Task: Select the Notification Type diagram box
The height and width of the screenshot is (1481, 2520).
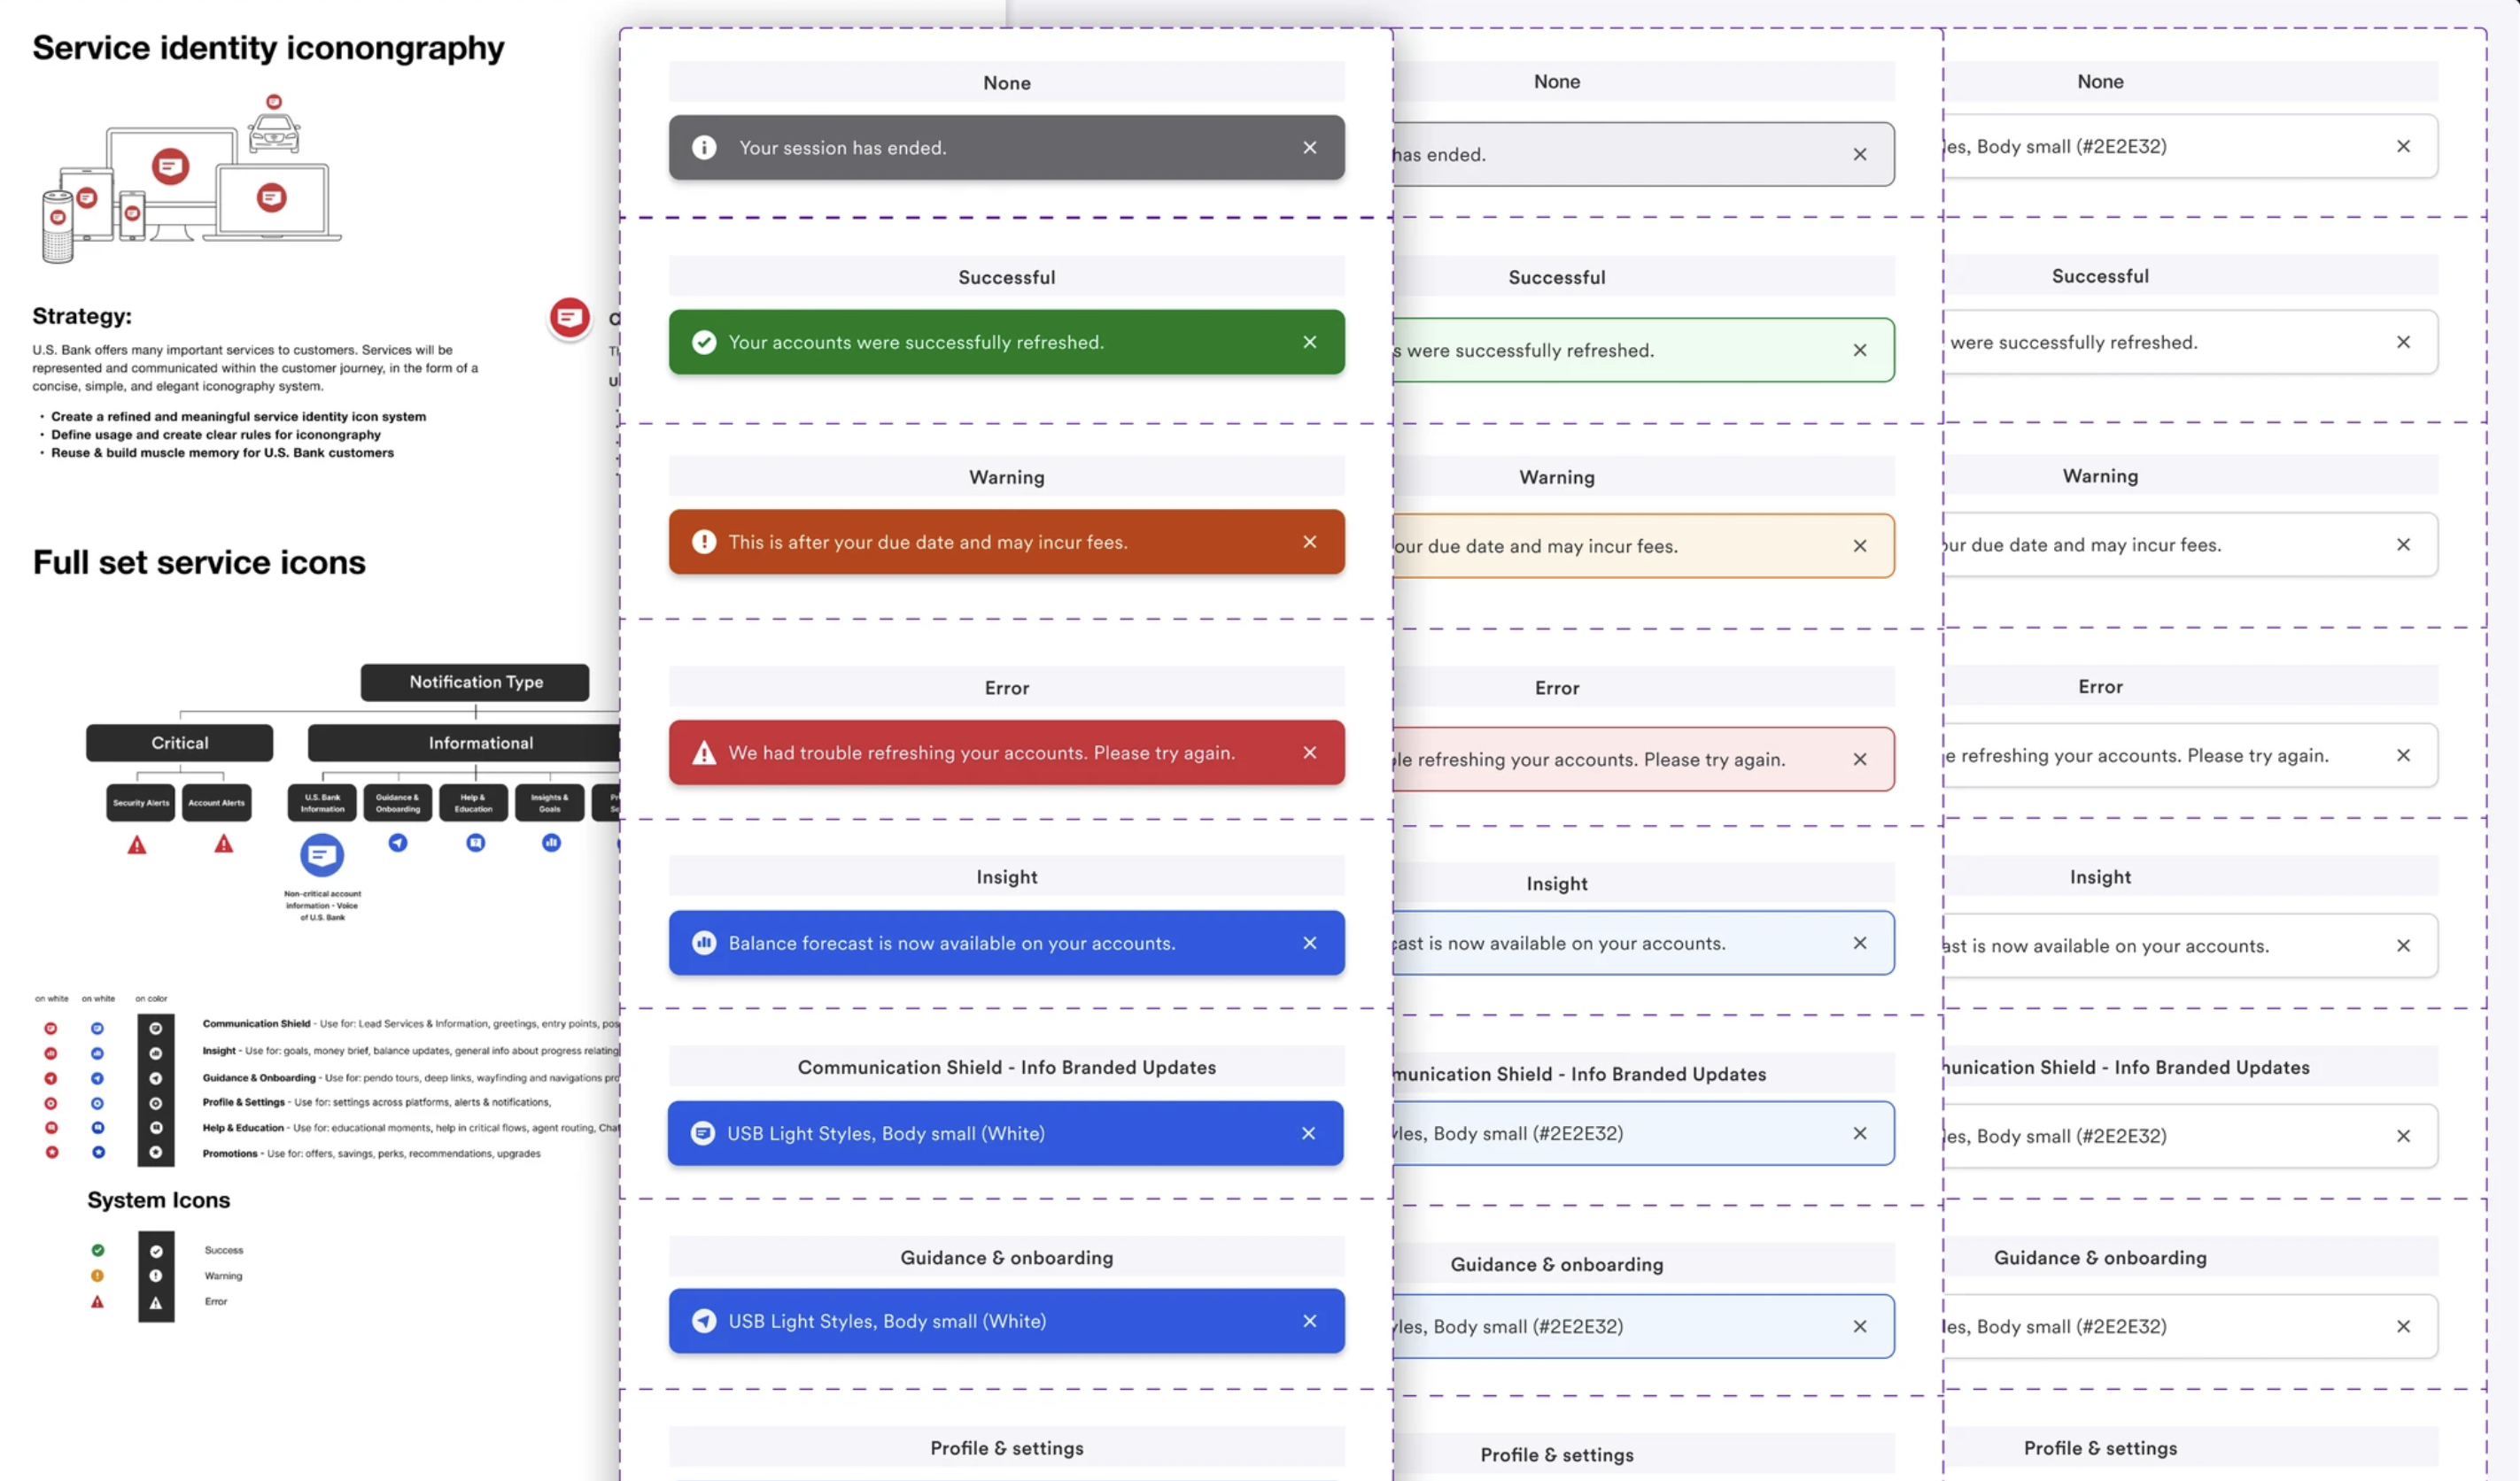Action: point(475,683)
